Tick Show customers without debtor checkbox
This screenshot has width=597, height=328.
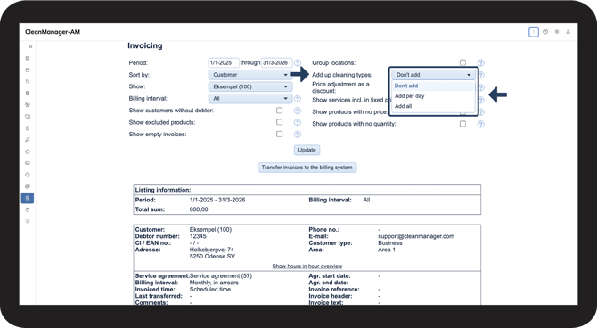click(280, 111)
